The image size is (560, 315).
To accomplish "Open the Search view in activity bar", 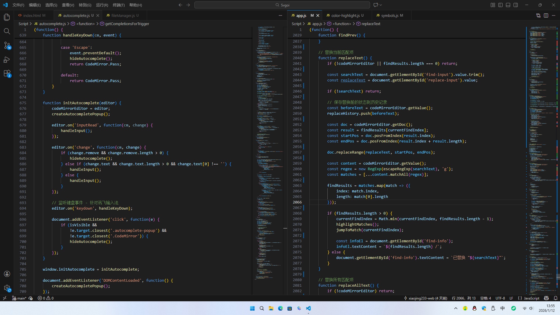I will (x=7, y=31).
